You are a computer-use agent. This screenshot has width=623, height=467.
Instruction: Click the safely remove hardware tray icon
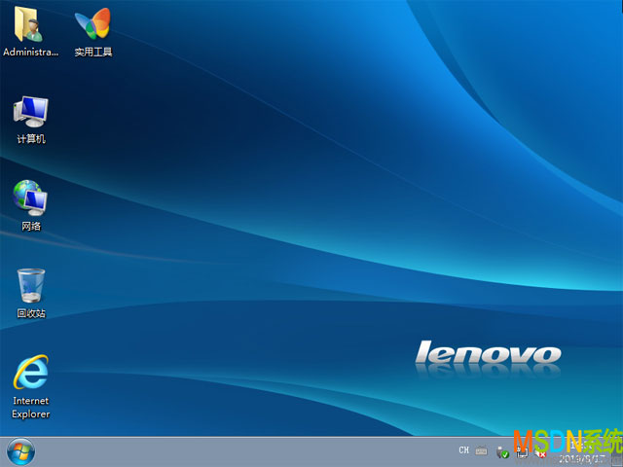pyautogui.click(x=502, y=451)
